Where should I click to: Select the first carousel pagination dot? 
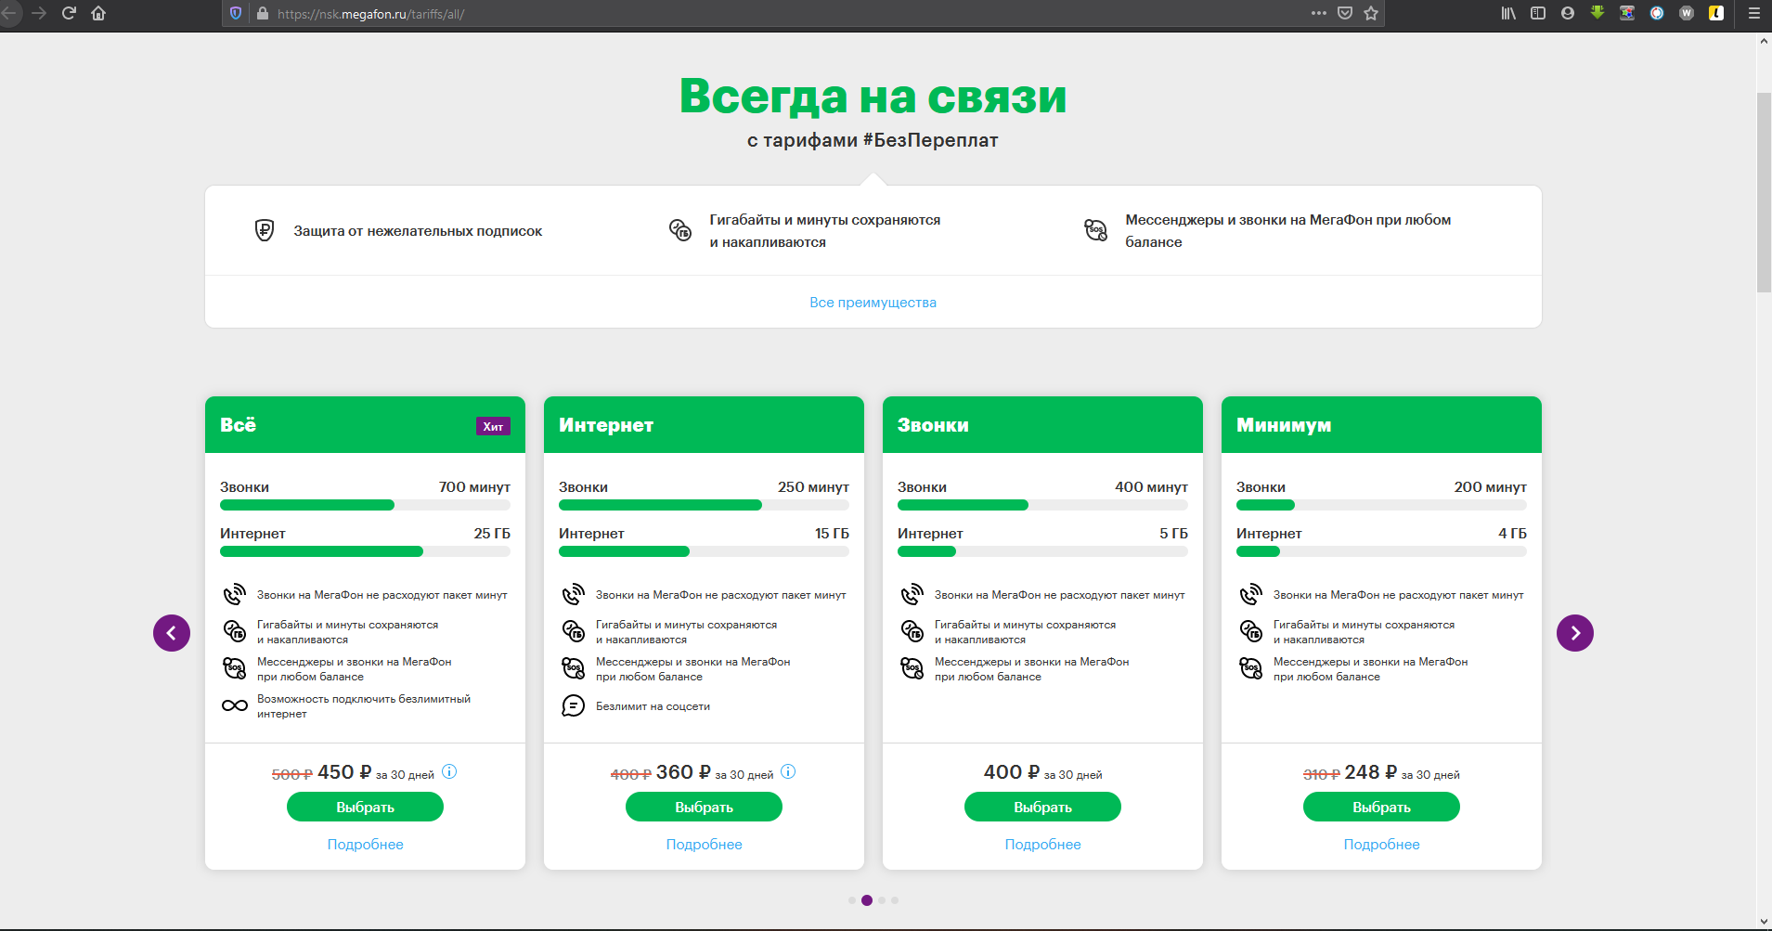tap(852, 900)
